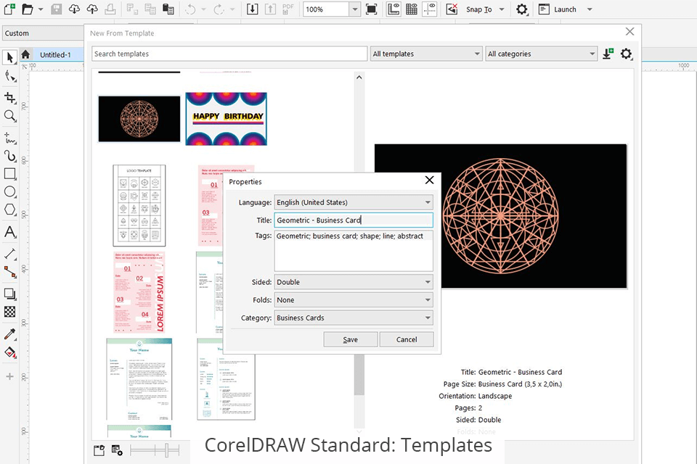The height and width of the screenshot is (464, 697).
Task: Select the Connector tool
Action: (9, 272)
